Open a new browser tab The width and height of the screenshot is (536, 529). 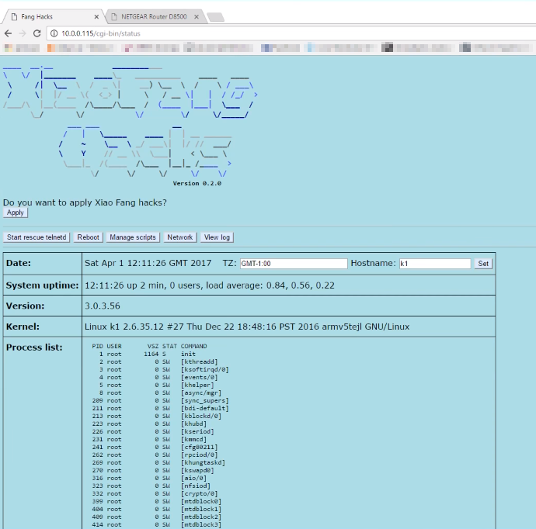[x=215, y=16]
